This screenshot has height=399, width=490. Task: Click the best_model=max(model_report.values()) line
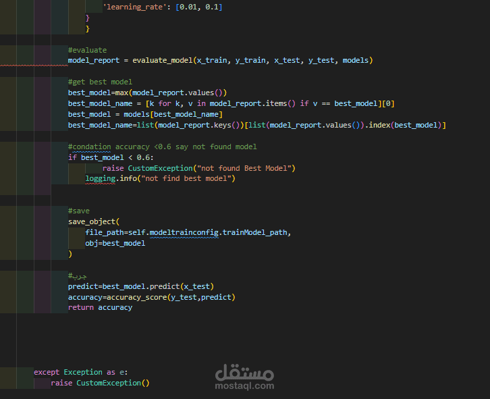click(147, 93)
